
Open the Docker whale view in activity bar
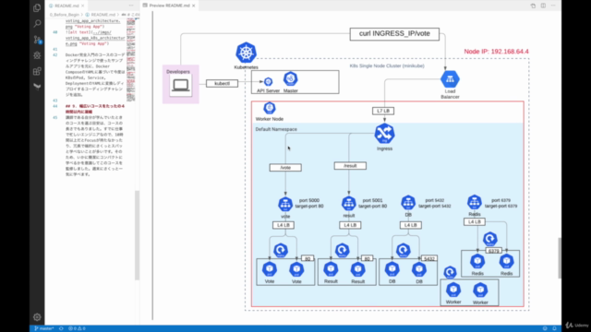tap(37, 87)
